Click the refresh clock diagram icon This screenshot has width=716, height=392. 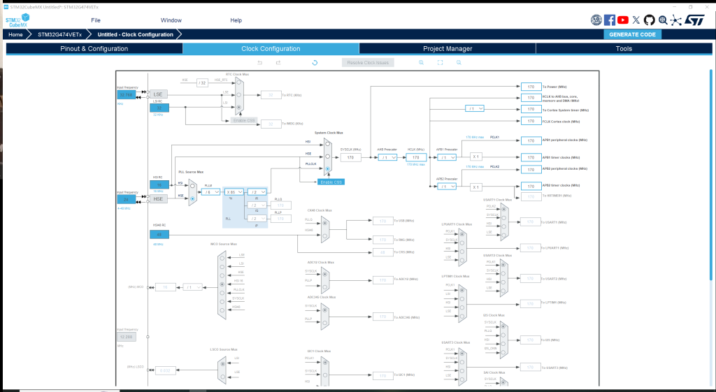point(315,62)
